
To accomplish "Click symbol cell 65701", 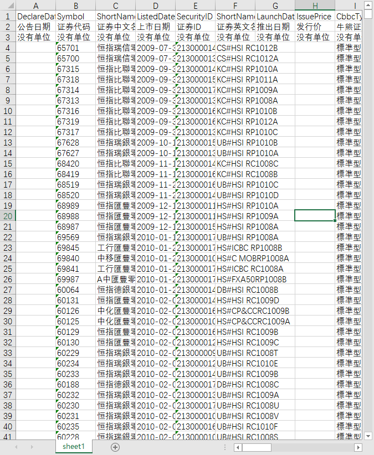I will [x=75, y=48].
